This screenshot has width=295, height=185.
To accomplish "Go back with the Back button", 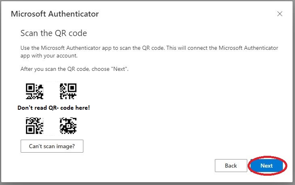I will click(231, 166).
